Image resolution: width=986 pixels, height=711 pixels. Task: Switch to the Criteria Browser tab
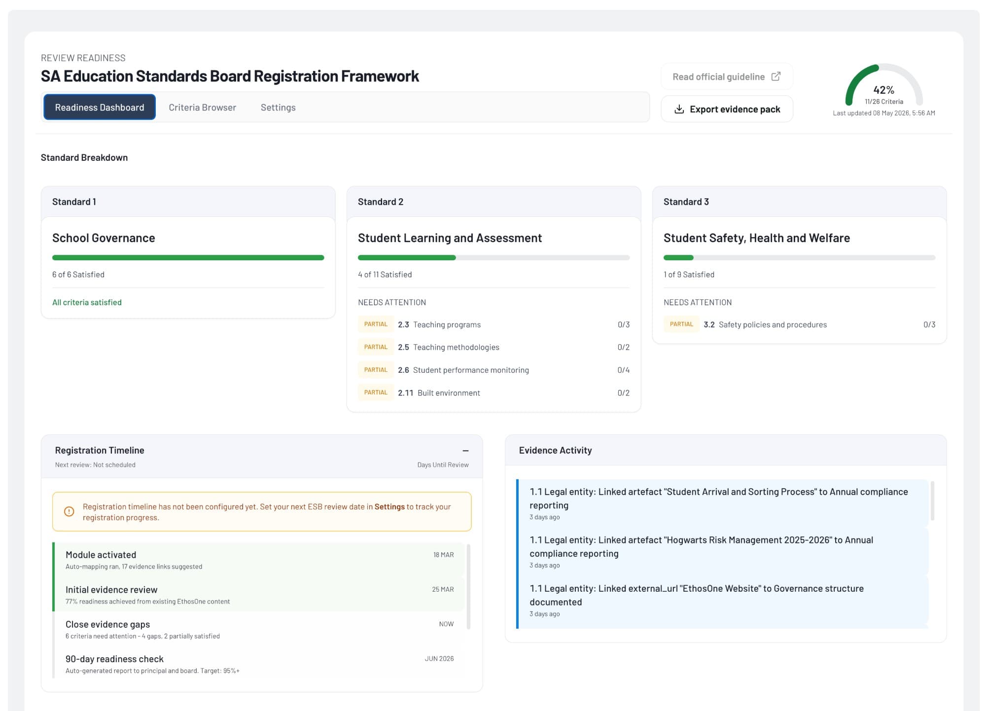tap(202, 107)
